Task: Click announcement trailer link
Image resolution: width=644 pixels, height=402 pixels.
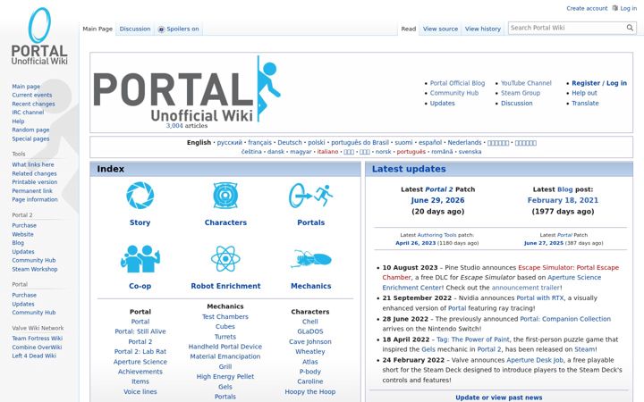Action: click(526, 288)
